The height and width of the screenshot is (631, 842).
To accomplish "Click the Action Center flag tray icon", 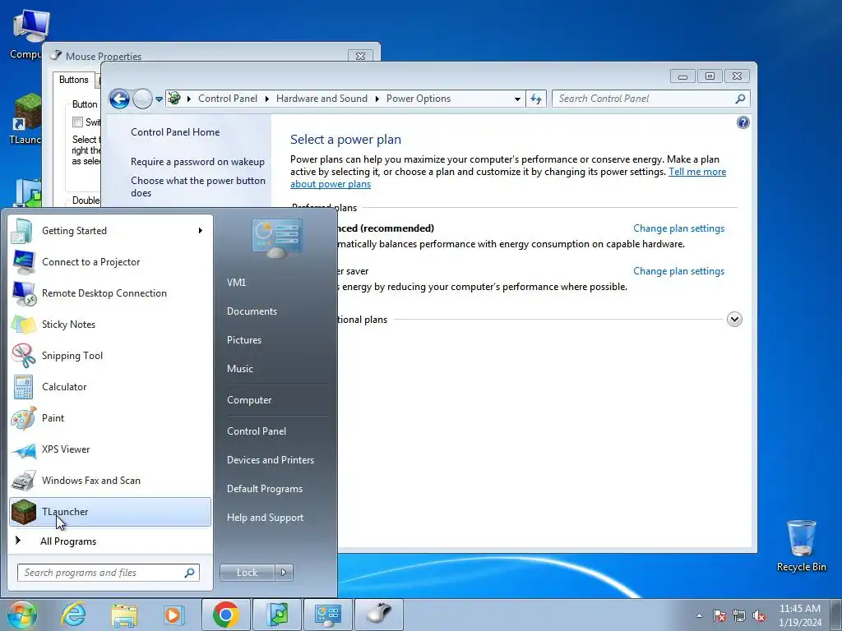I will tap(719, 616).
